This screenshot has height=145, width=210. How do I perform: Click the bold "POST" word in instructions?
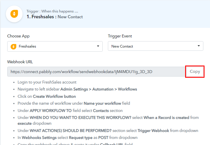[104, 137]
